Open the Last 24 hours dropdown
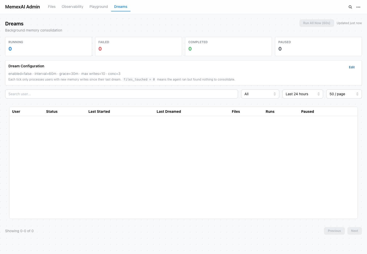367x254 pixels. click(303, 94)
